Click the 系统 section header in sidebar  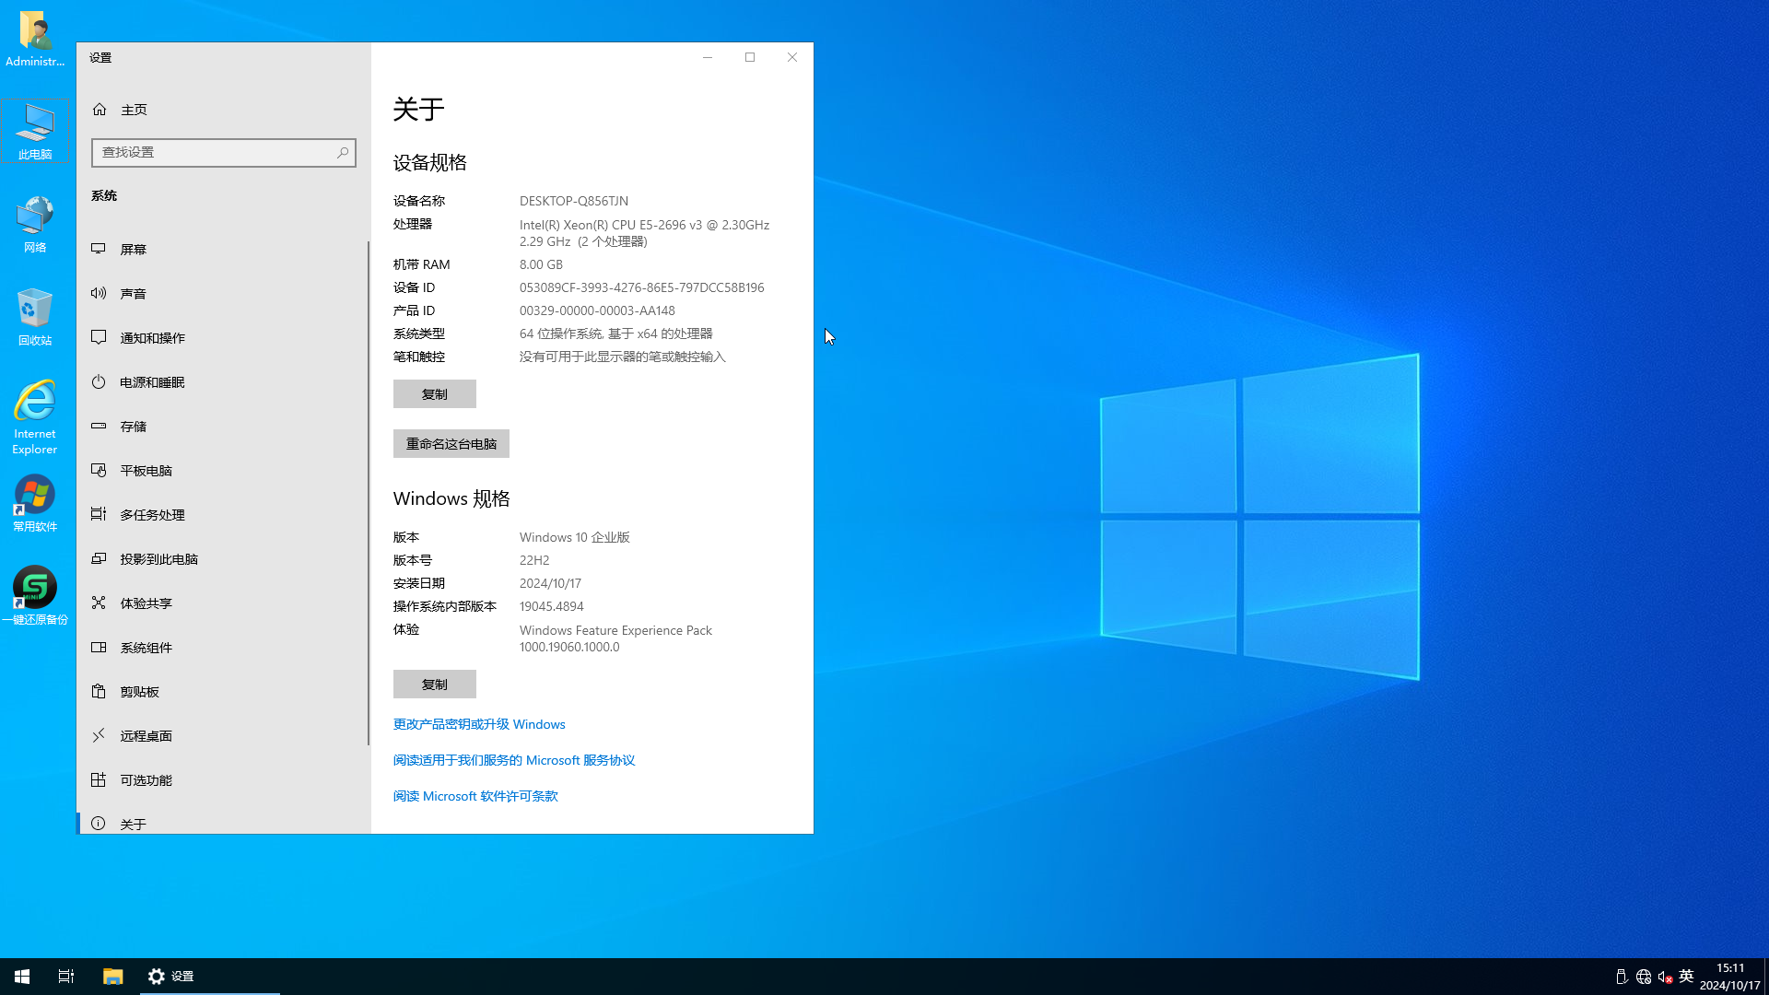tap(104, 195)
